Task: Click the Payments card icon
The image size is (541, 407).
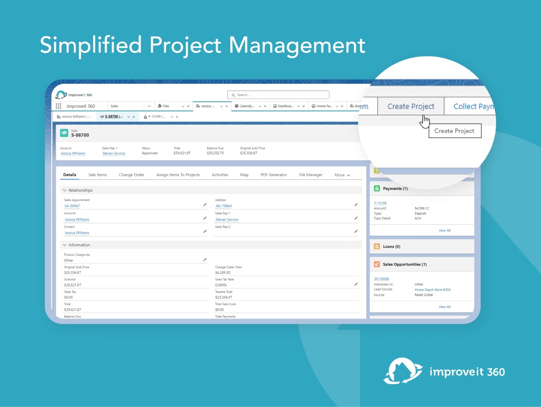Action: [x=377, y=189]
